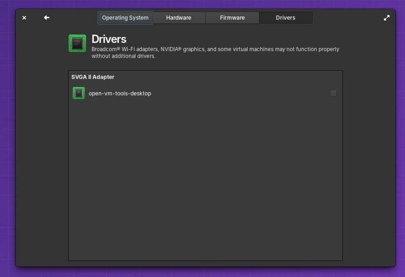Click the open-vm-tools-desktop driver row

point(120,93)
